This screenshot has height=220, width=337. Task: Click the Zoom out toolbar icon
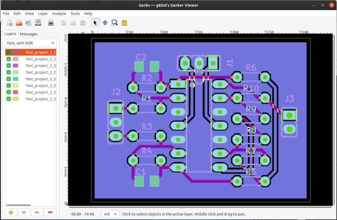(x=73, y=23)
